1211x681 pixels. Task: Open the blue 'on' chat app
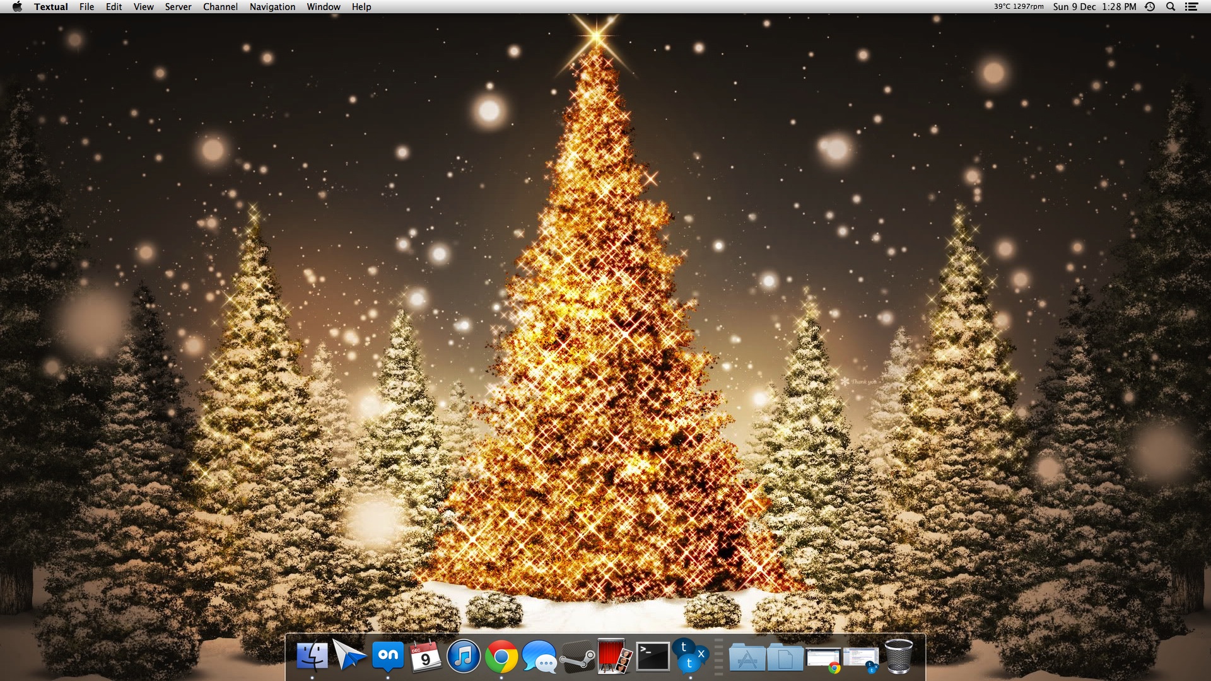[x=387, y=656]
